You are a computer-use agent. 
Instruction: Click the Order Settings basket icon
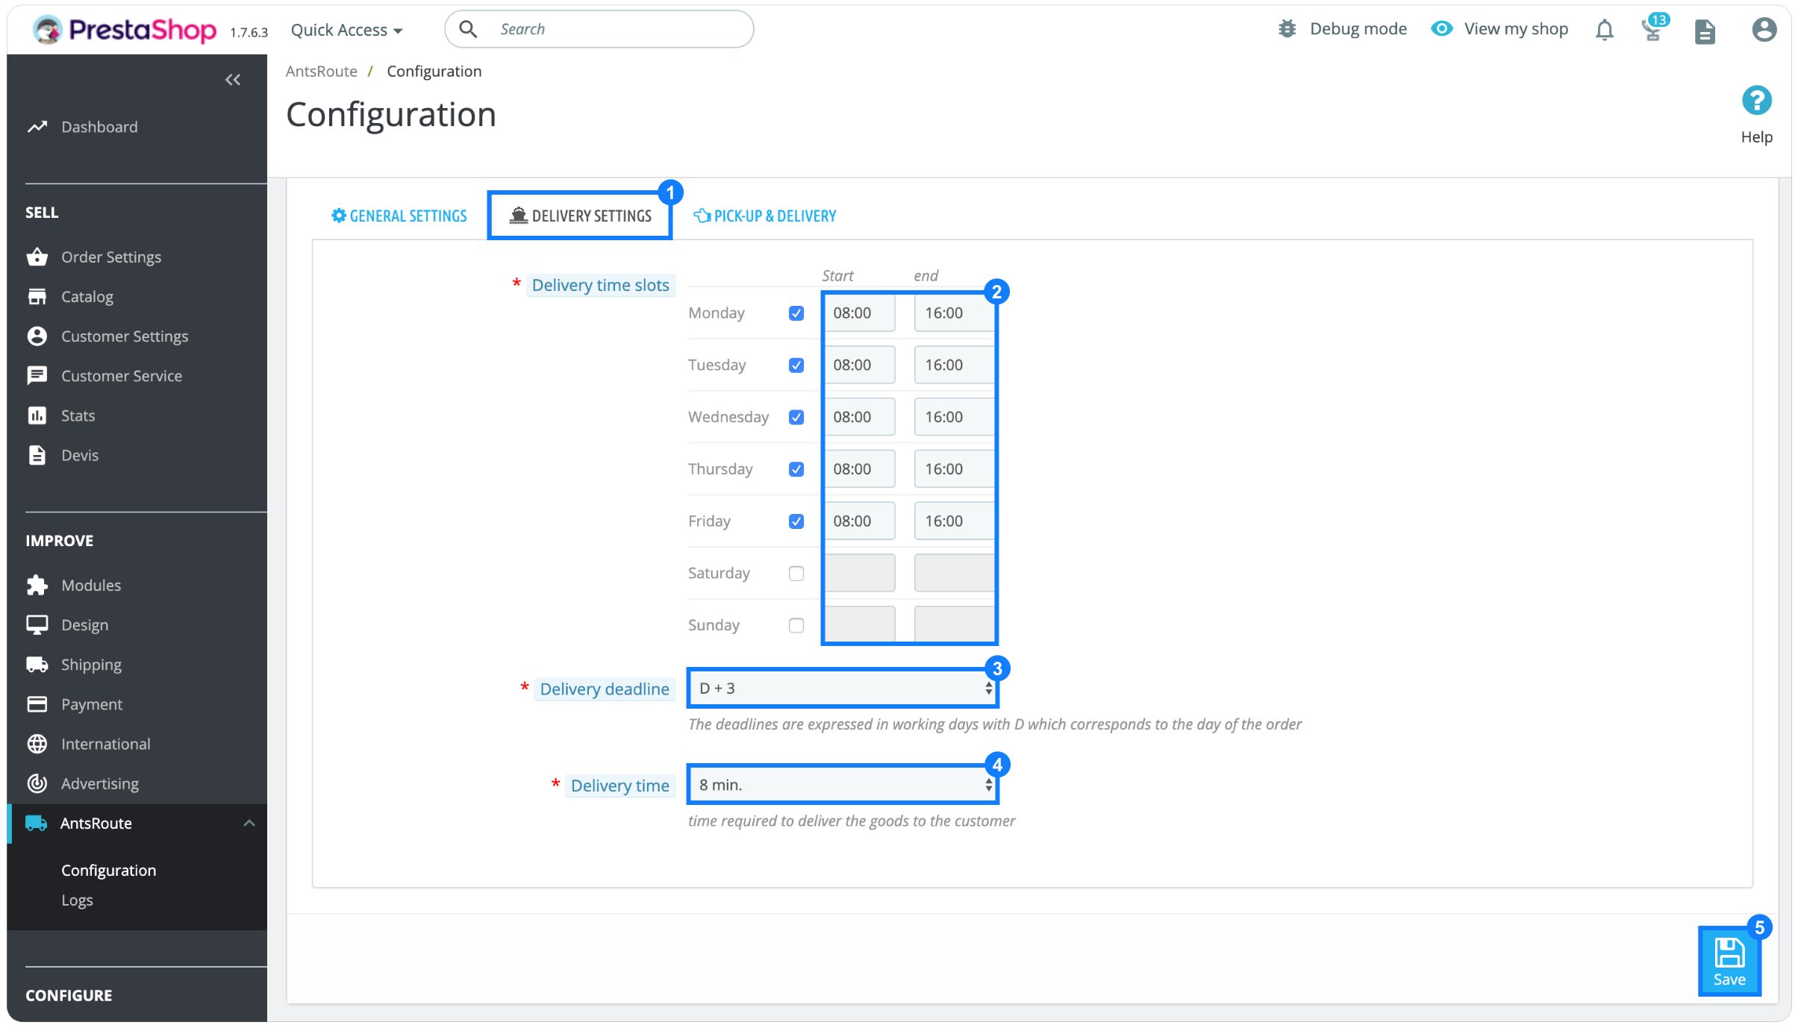point(37,257)
